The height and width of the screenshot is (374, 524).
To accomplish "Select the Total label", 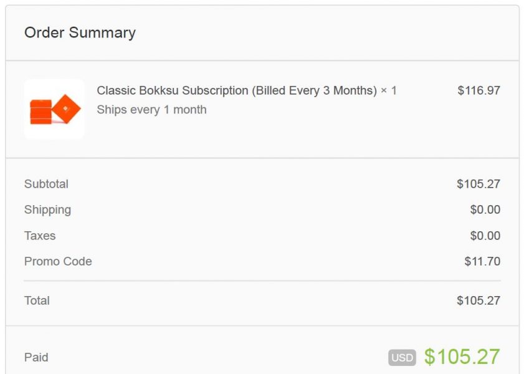I will click(x=37, y=300).
